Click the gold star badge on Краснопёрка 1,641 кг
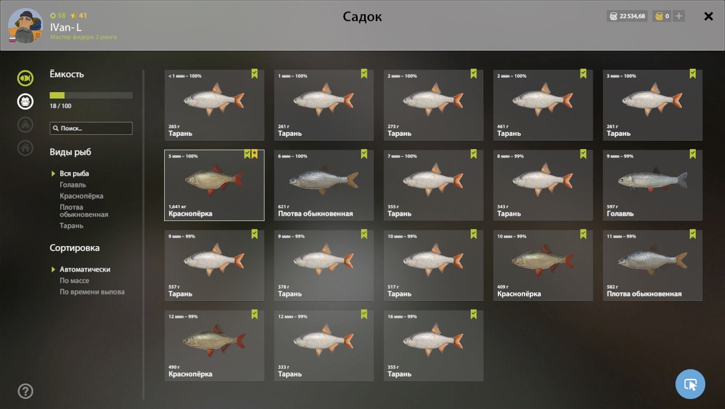The width and height of the screenshot is (725, 409). click(255, 154)
